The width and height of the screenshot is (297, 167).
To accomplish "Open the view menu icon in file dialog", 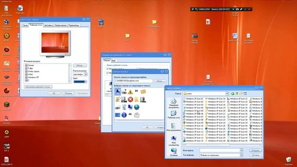I will click(245, 94).
